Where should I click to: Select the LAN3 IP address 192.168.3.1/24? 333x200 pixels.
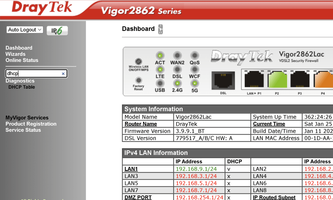click(196, 176)
